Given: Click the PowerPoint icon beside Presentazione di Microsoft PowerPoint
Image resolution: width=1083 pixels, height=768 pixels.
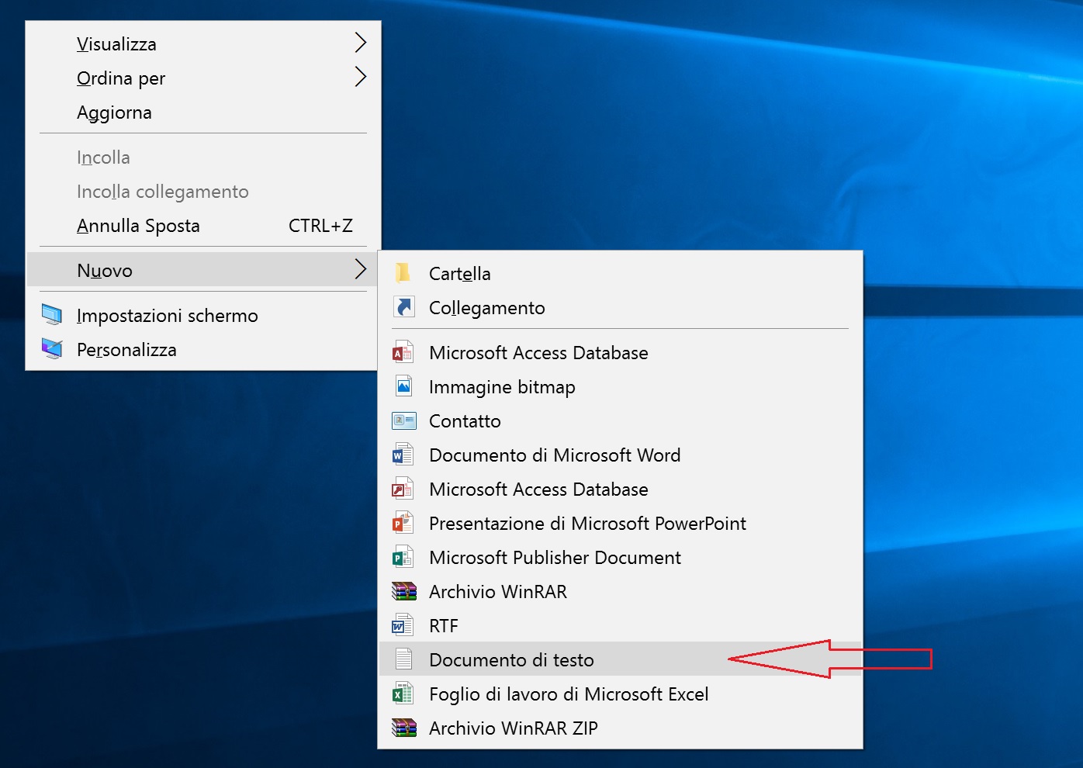Looking at the screenshot, I should point(403,523).
